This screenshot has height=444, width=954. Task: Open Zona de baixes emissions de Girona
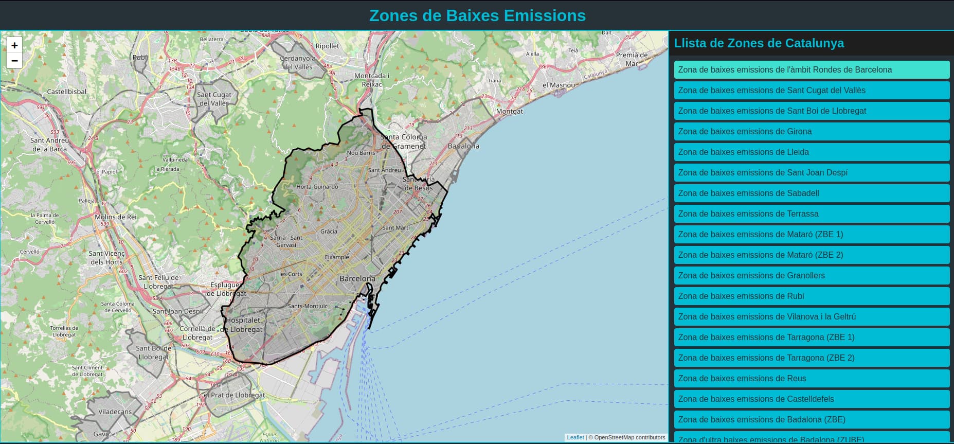click(x=812, y=131)
